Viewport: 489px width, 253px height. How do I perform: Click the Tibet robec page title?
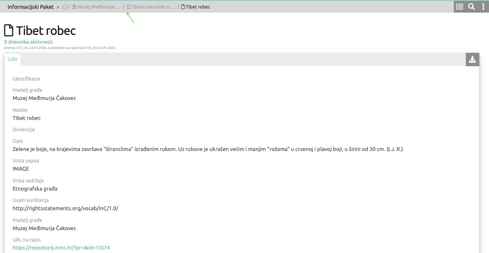pyautogui.click(x=46, y=31)
